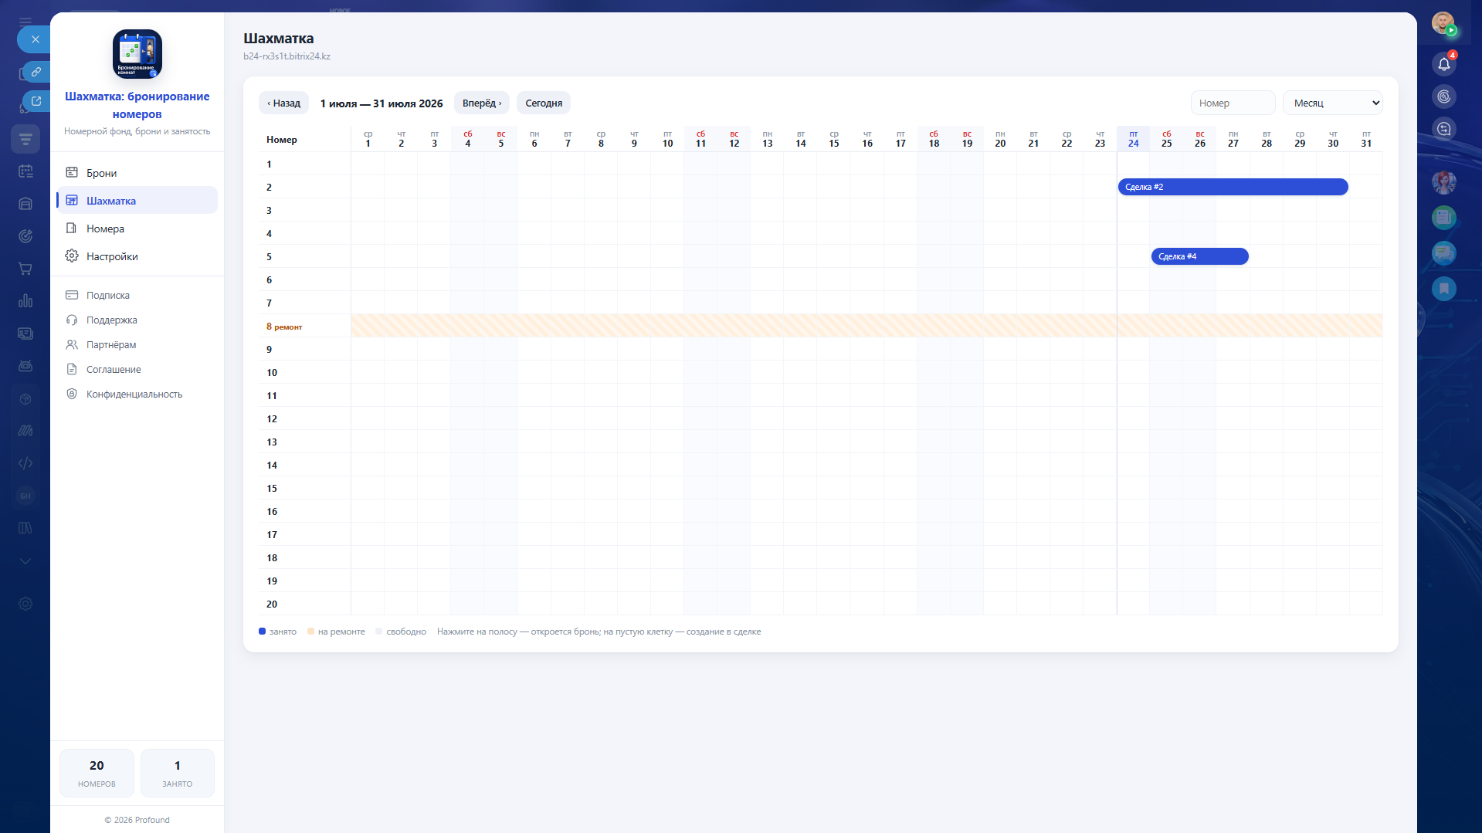Focus the Номер filter field
Viewport: 1482px width, 833px height.
[x=1233, y=103]
